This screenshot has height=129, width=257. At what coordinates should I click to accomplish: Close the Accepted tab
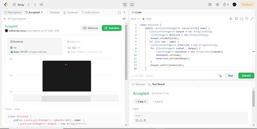pos(42,12)
